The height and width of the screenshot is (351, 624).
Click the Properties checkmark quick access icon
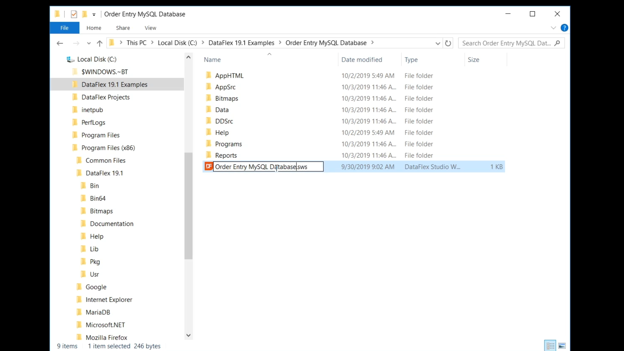[74, 14]
